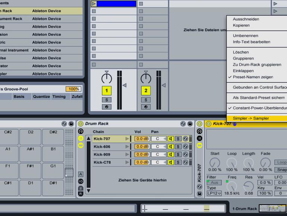
Task: Arm track 1 for recording
Action: pyautogui.click(x=107, y=107)
